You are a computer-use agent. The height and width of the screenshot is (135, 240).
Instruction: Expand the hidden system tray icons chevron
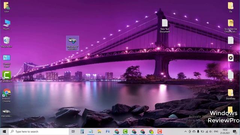coord(185,132)
